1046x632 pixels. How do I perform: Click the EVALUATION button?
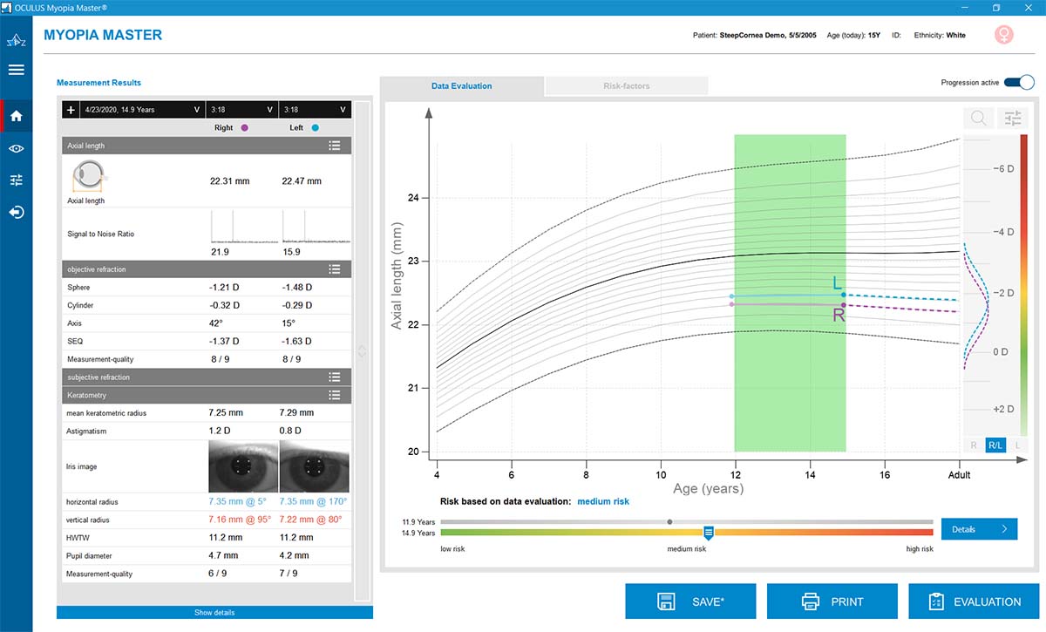point(974,601)
